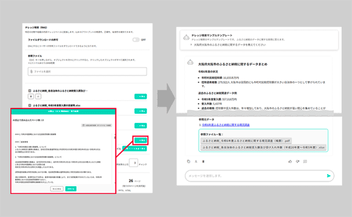
Task: Click the teal button on the first file row
Action: coord(141,96)
